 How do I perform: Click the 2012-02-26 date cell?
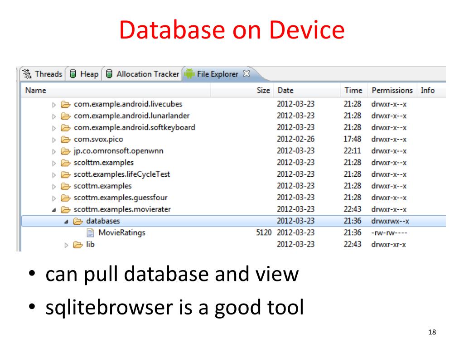pos(295,139)
